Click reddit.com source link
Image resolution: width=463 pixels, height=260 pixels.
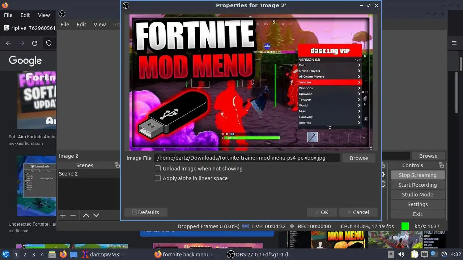click(18, 231)
